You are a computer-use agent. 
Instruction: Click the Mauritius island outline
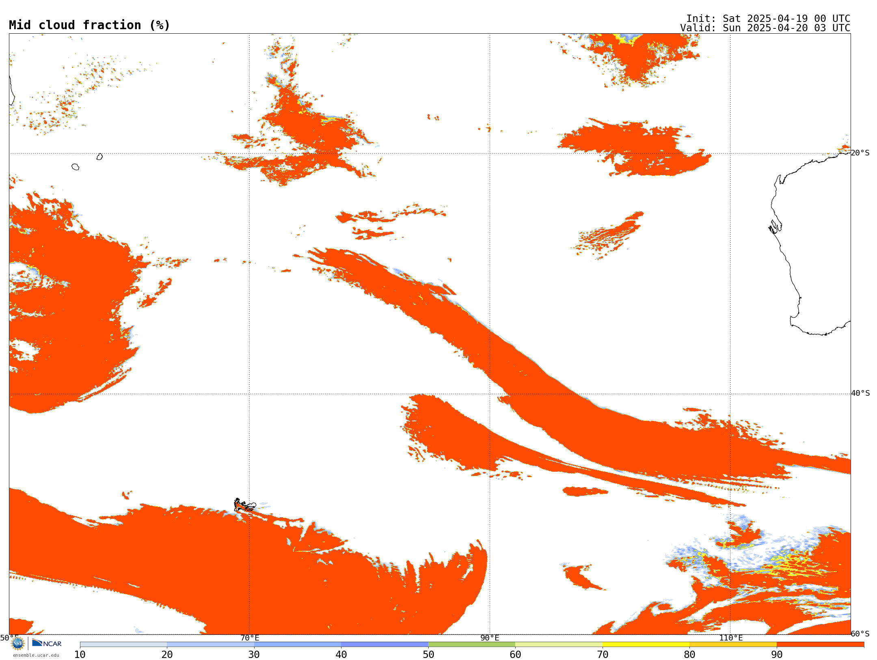(99, 157)
